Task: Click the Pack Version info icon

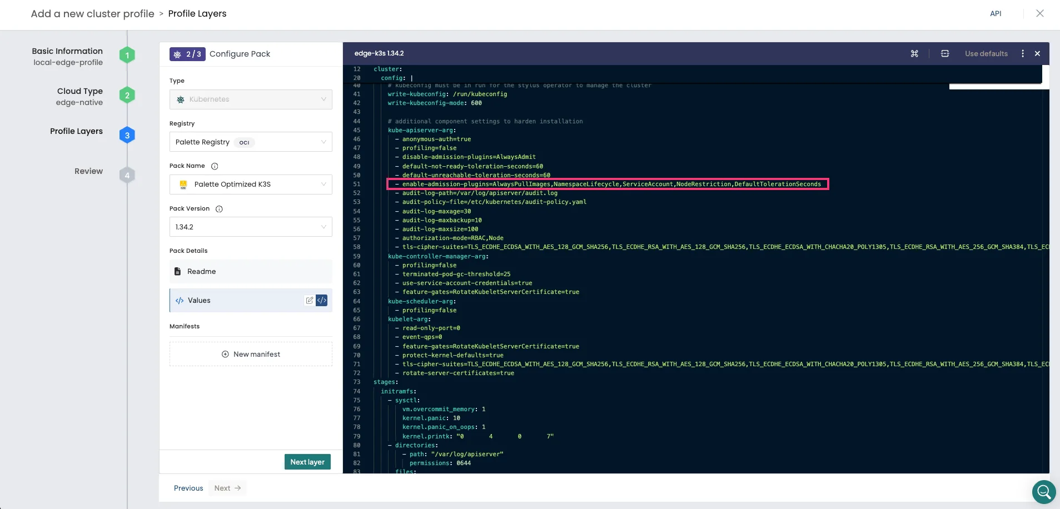Action: point(219,209)
